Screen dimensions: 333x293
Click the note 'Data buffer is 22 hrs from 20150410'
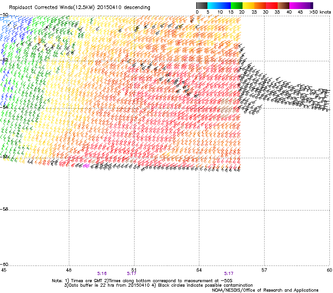click(109, 285)
